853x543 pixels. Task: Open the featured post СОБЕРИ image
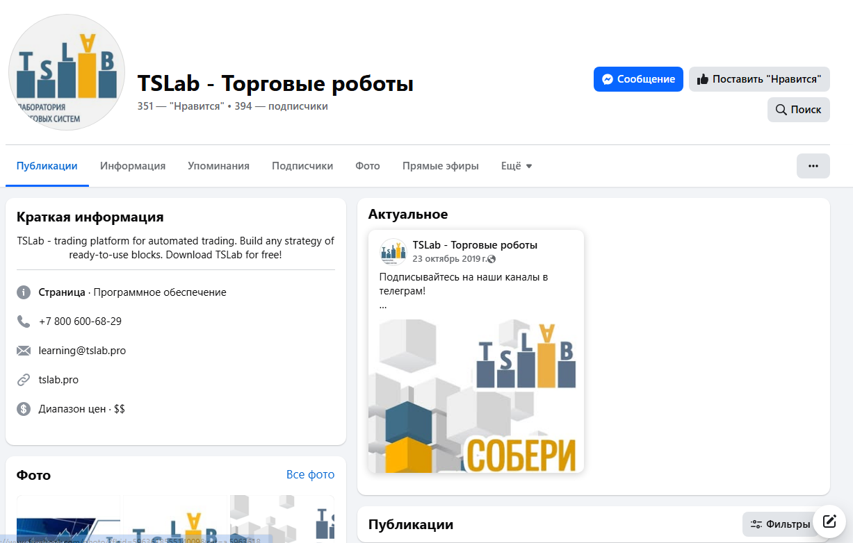pyautogui.click(x=476, y=396)
